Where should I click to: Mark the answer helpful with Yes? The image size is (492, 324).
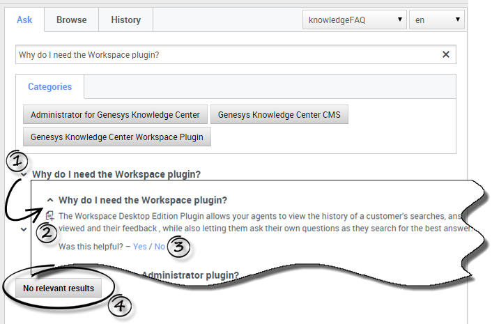pyautogui.click(x=139, y=247)
